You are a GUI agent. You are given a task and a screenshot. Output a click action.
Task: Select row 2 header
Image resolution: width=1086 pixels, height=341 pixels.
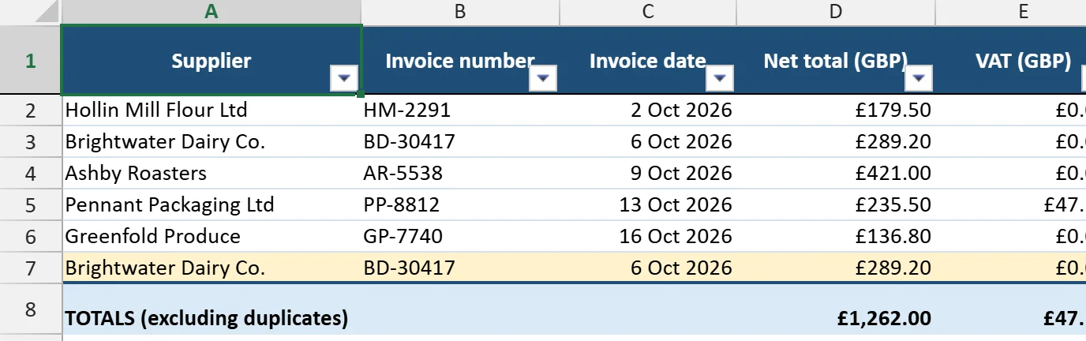pos(31,110)
